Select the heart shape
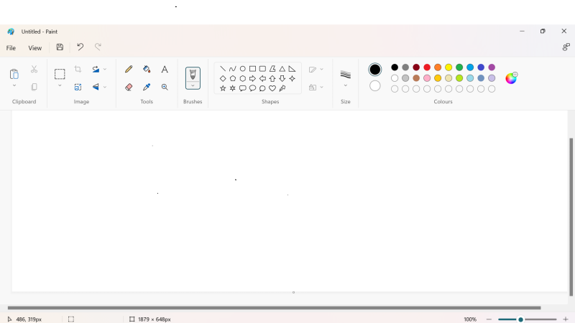 coord(272,88)
